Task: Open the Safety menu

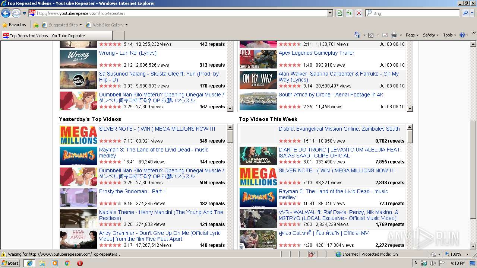Action: (x=431, y=35)
